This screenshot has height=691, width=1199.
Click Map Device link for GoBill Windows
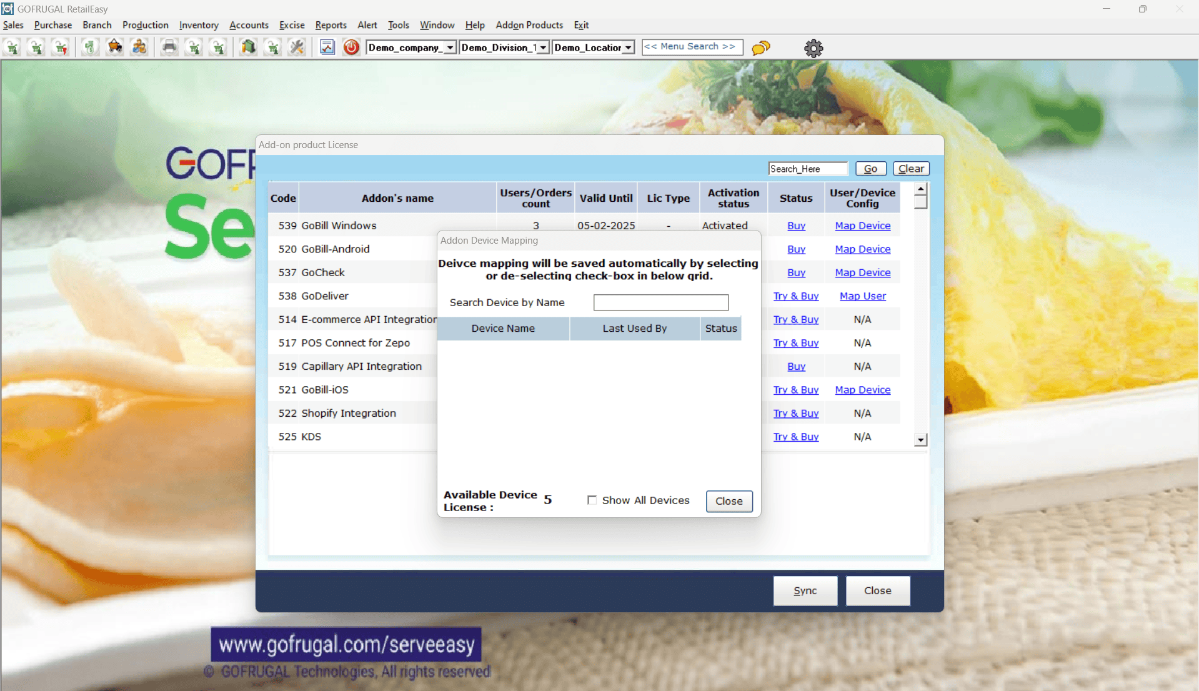(862, 226)
